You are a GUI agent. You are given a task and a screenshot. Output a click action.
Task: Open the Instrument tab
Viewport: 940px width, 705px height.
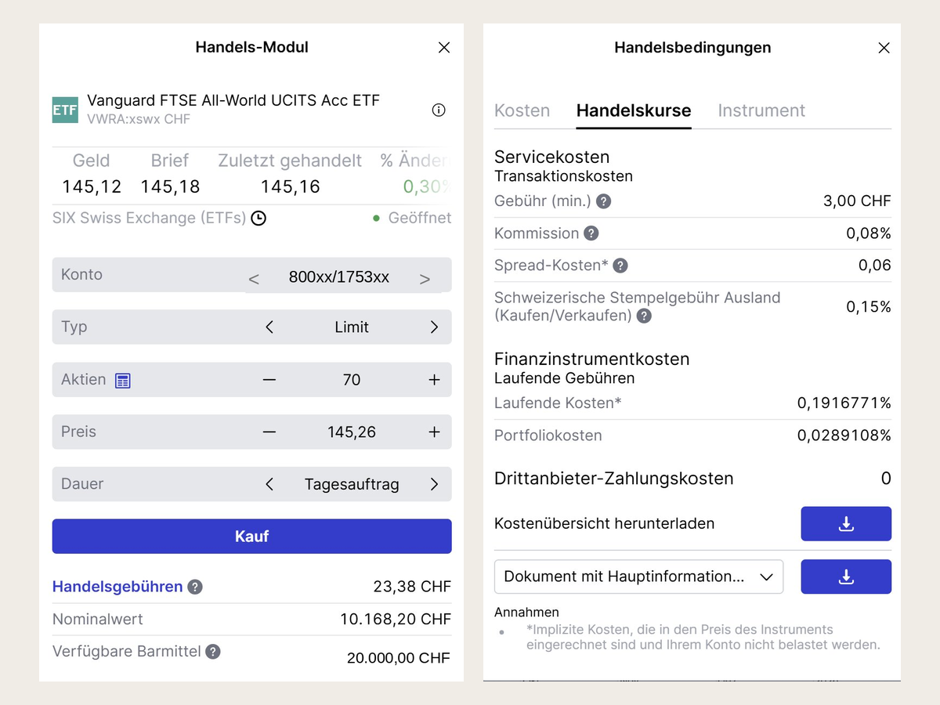761,110
